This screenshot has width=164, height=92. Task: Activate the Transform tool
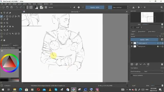(x=2, y=23)
